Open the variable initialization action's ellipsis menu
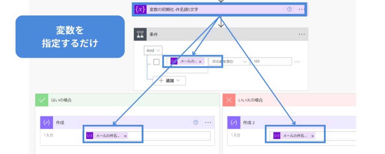This screenshot has width=385, height=154. pyautogui.click(x=302, y=9)
